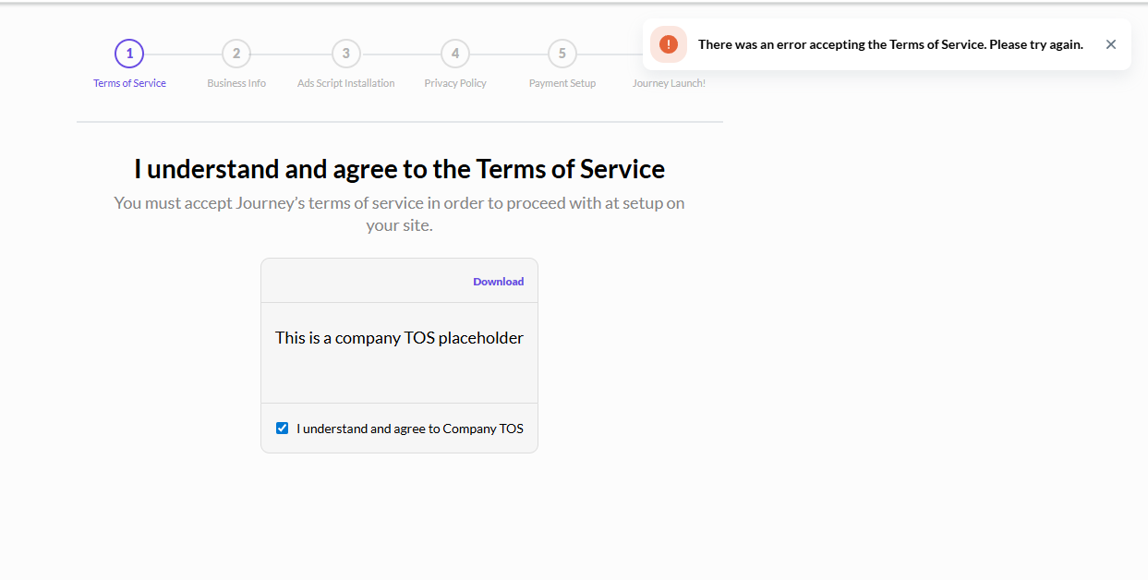This screenshot has width=1148, height=580.
Task: Go to step 2 circle
Action: click(x=236, y=54)
